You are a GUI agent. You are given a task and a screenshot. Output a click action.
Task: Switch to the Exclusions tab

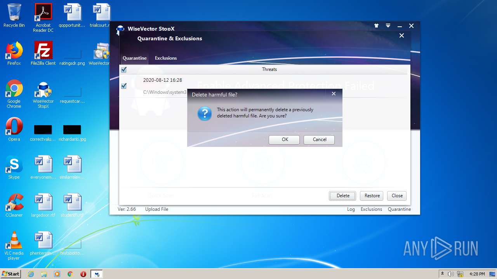coord(166,58)
